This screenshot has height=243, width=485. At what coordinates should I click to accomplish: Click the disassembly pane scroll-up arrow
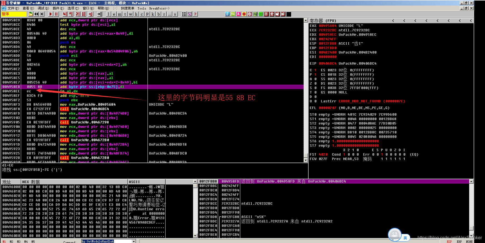click(306, 20)
